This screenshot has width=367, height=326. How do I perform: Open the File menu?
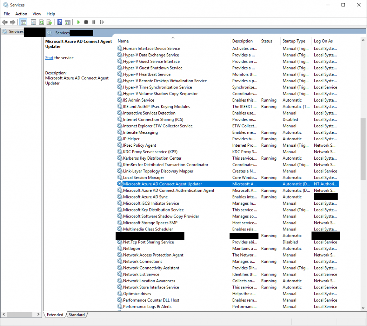click(7, 14)
